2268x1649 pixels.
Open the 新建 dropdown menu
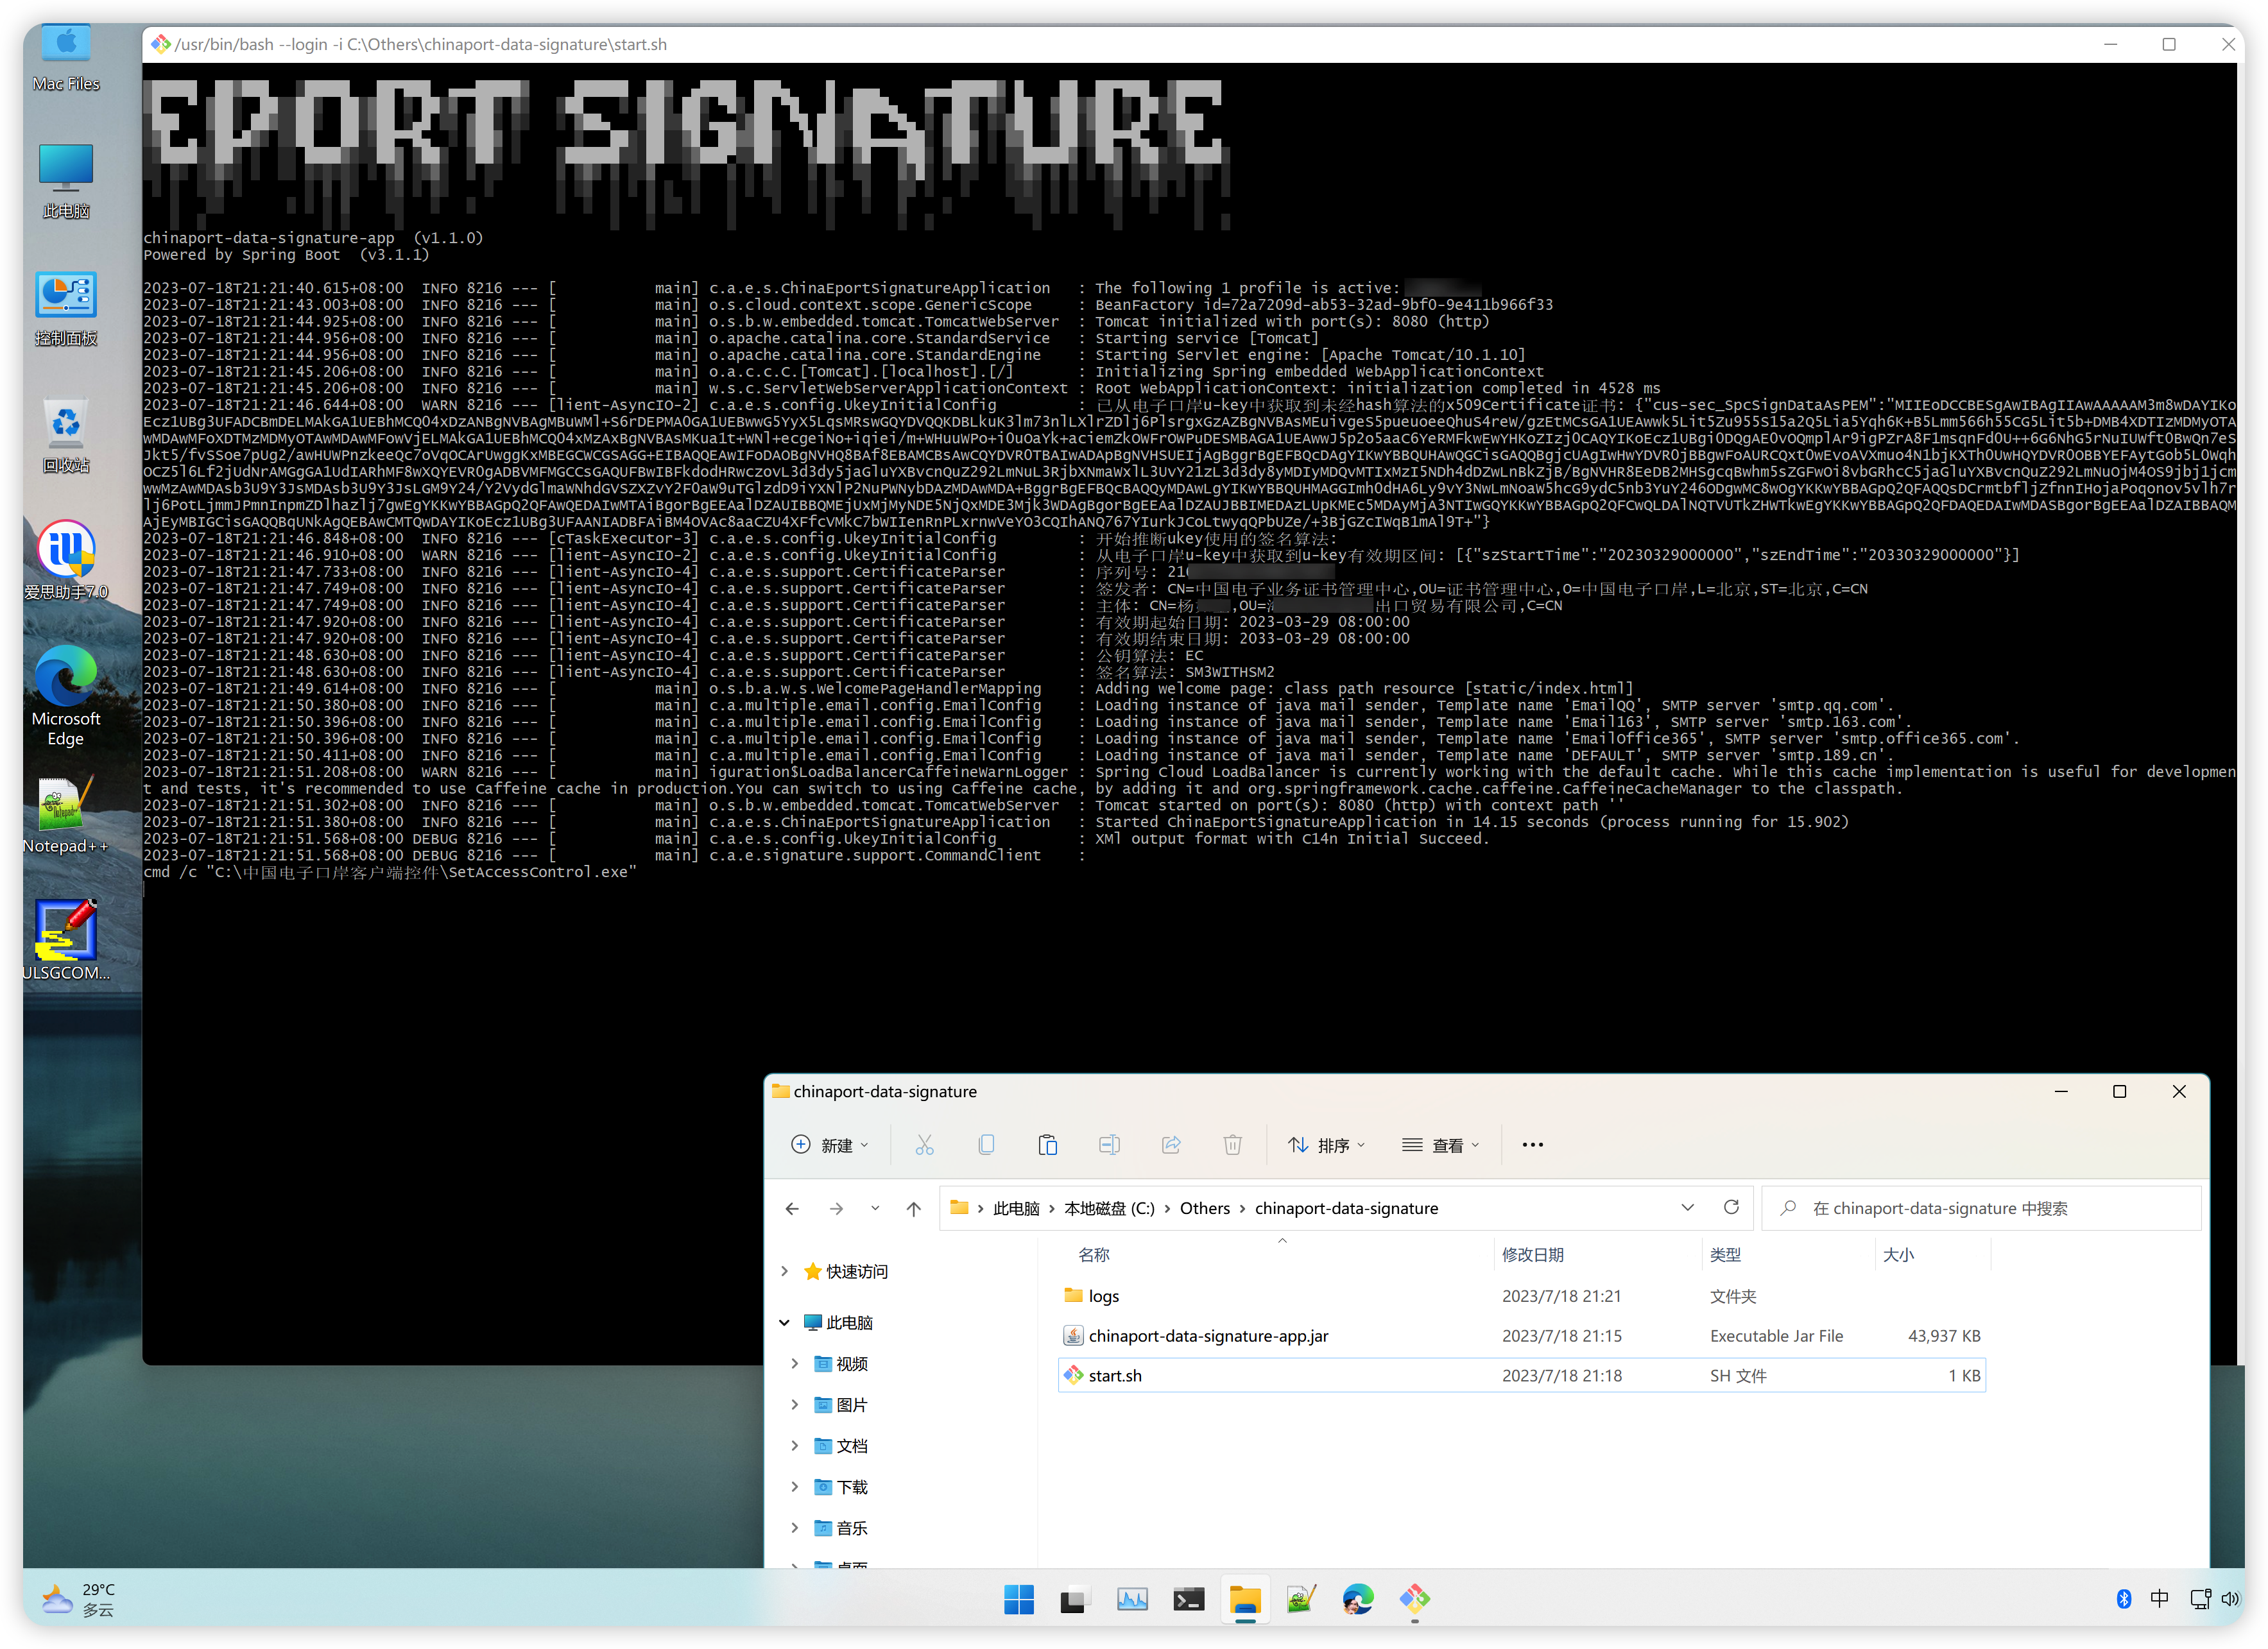pos(830,1145)
